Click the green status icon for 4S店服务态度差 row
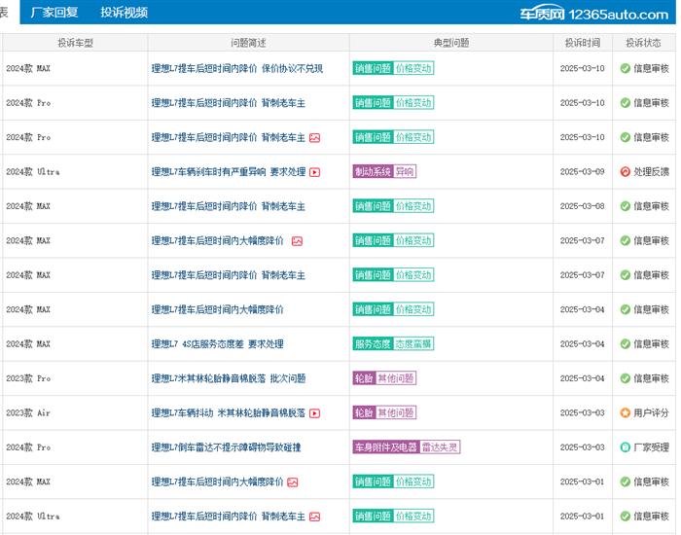Screen dimensions: 681x535 [625, 344]
